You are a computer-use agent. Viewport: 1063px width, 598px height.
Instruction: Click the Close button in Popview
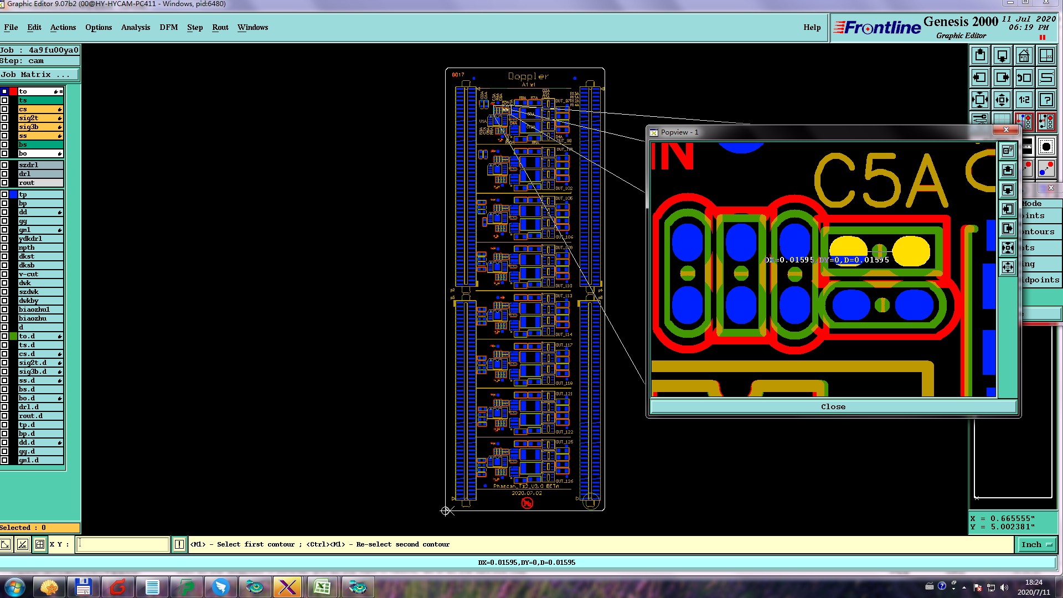(833, 407)
